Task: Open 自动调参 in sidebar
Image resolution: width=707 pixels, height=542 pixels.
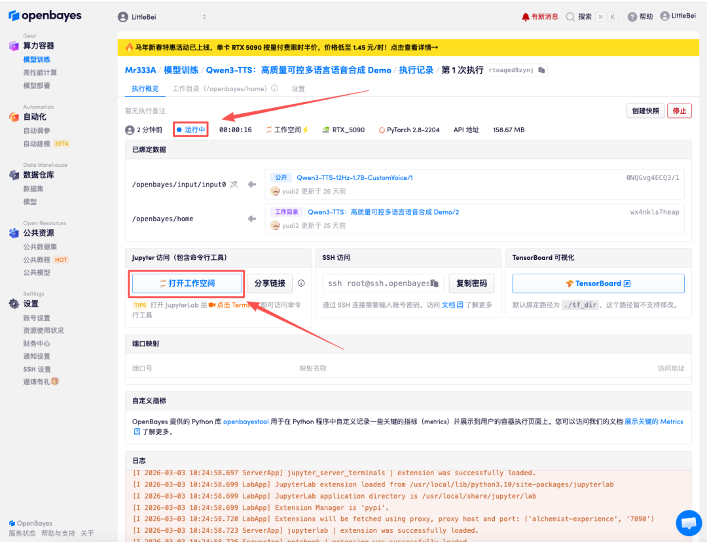Action: click(x=37, y=131)
